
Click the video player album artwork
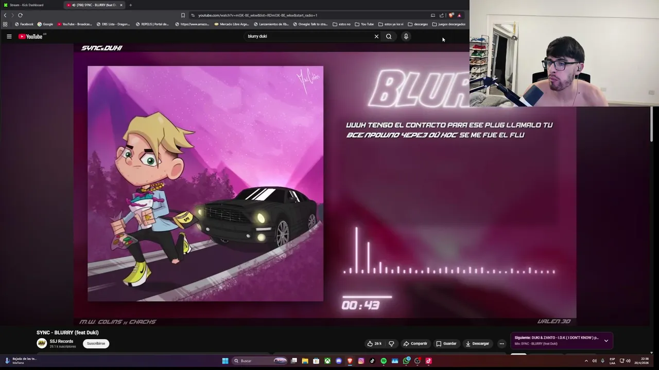[x=205, y=183]
